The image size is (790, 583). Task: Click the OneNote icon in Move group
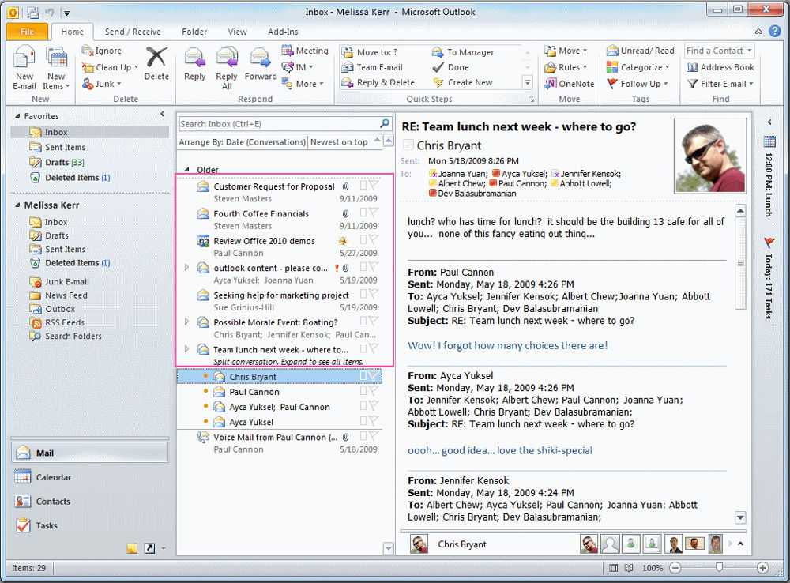[x=570, y=84]
